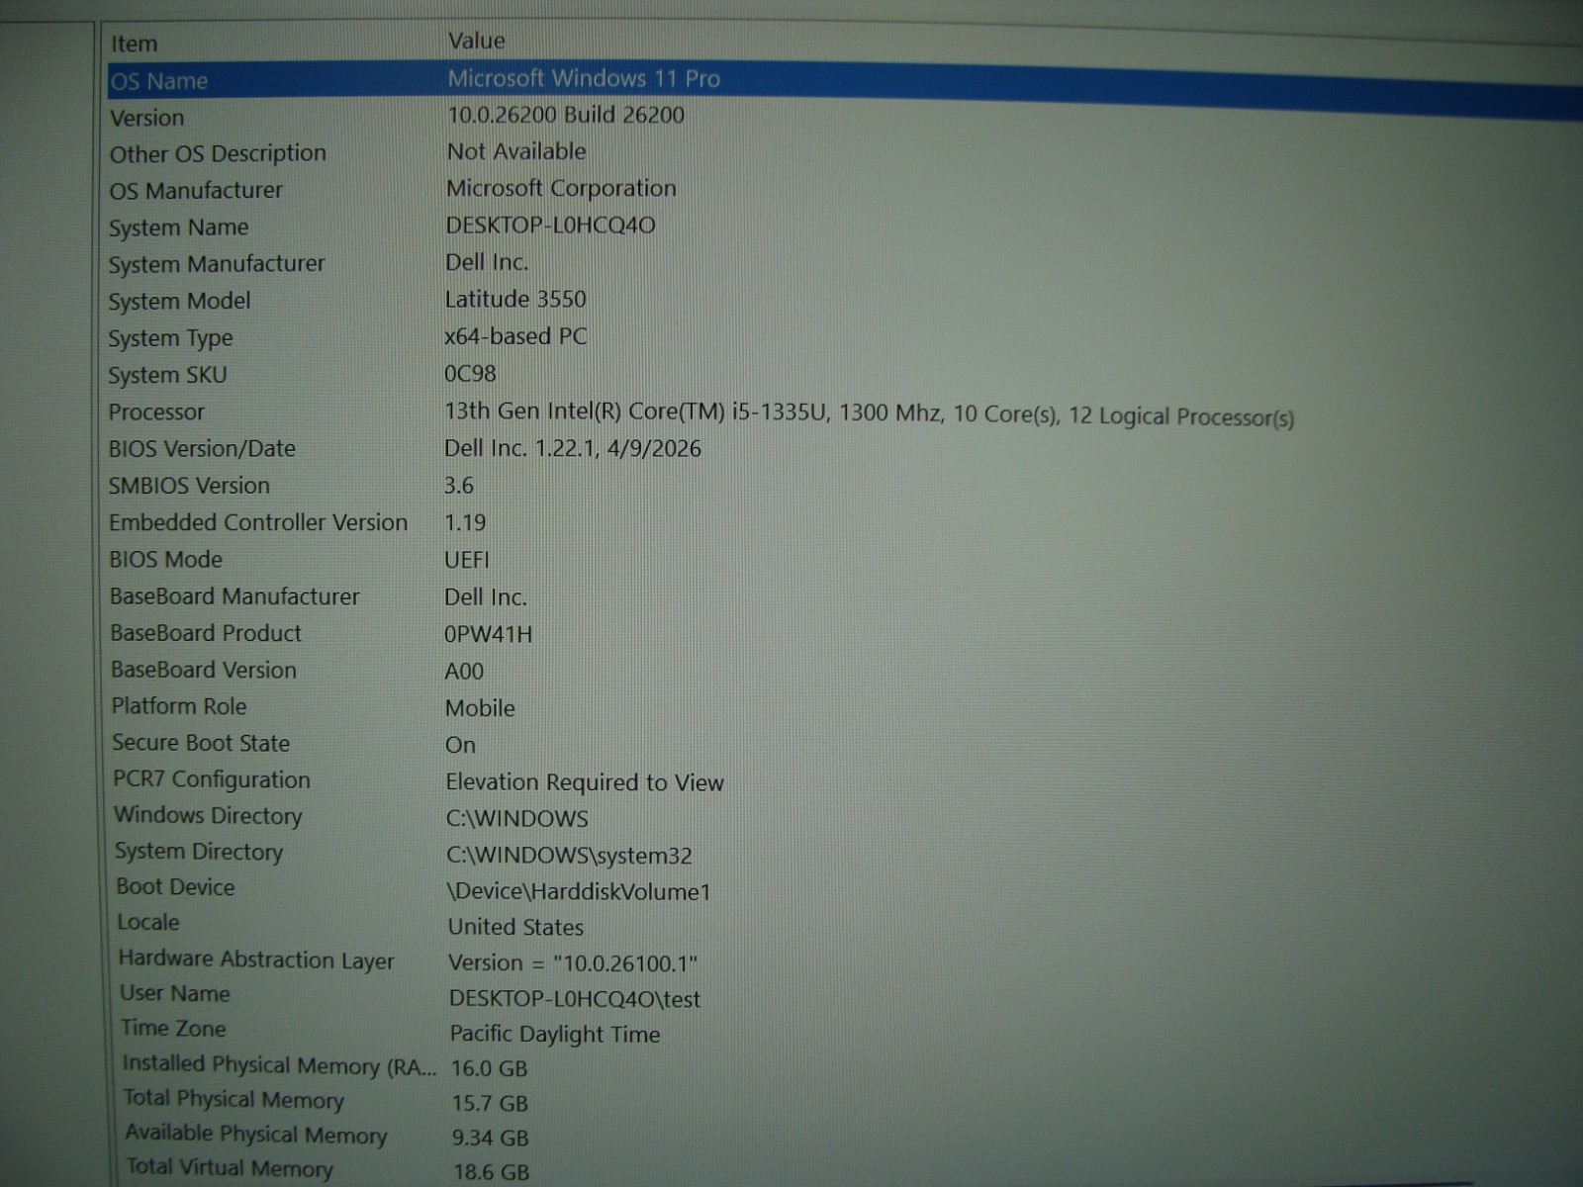Click the United States locale value
The width and height of the screenshot is (1583, 1187).
point(515,928)
